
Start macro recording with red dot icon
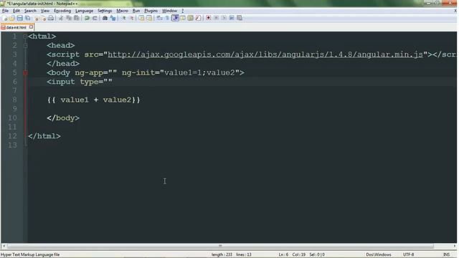(209, 18)
